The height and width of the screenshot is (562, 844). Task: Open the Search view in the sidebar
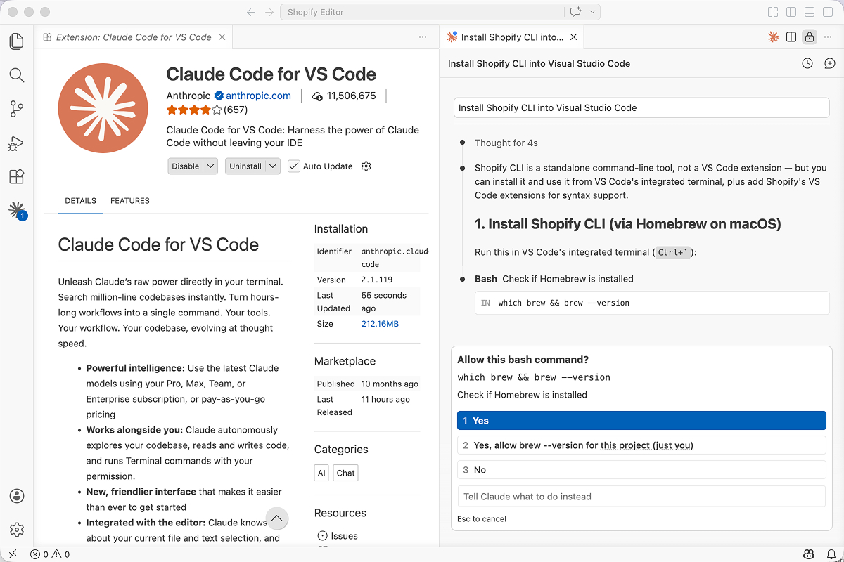click(16, 75)
